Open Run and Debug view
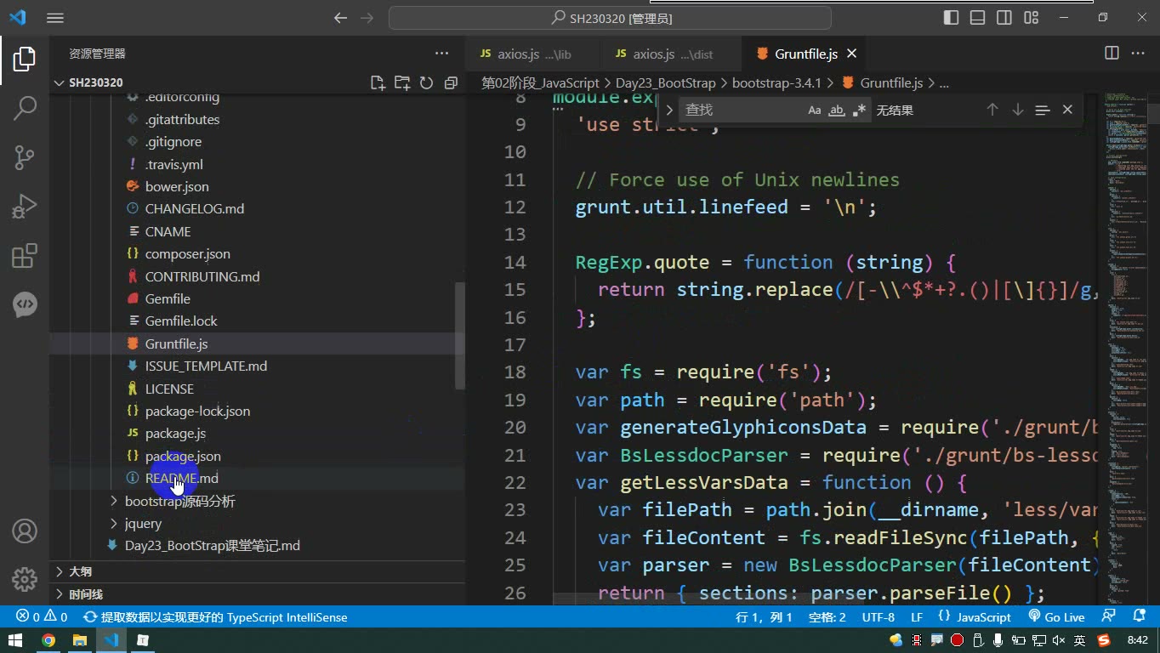Screen dimensions: 1160x653 click(x=25, y=207)
